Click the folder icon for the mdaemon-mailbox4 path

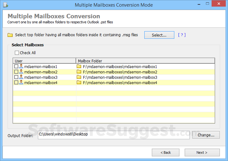[x=79, y=83]
